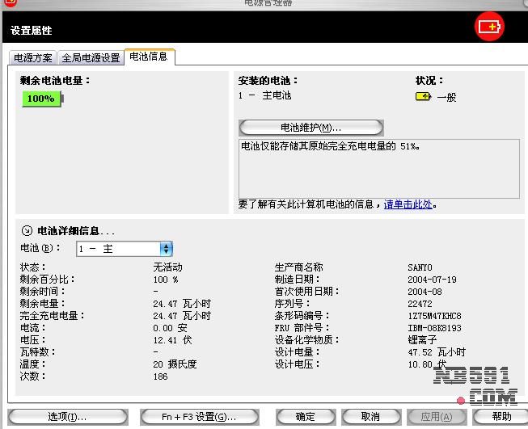
Task: Switch to the 电源方案 tab
Action: [x=33, y=58]
